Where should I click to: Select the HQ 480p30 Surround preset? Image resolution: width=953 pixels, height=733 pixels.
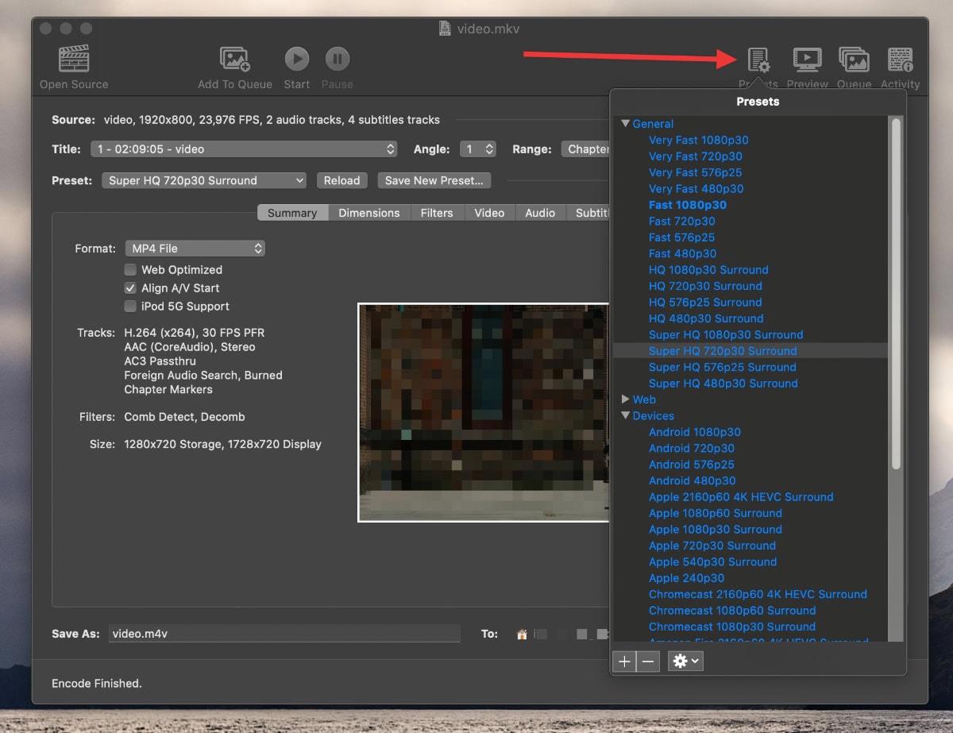pyautogui.click(x=706, y=318)
